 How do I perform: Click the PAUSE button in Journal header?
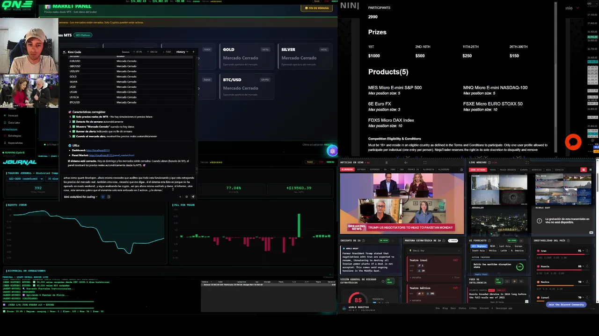click(310, 162)
